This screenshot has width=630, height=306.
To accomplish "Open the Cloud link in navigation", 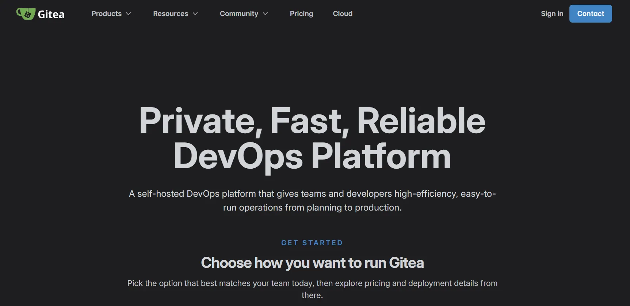I will (343, 13).
